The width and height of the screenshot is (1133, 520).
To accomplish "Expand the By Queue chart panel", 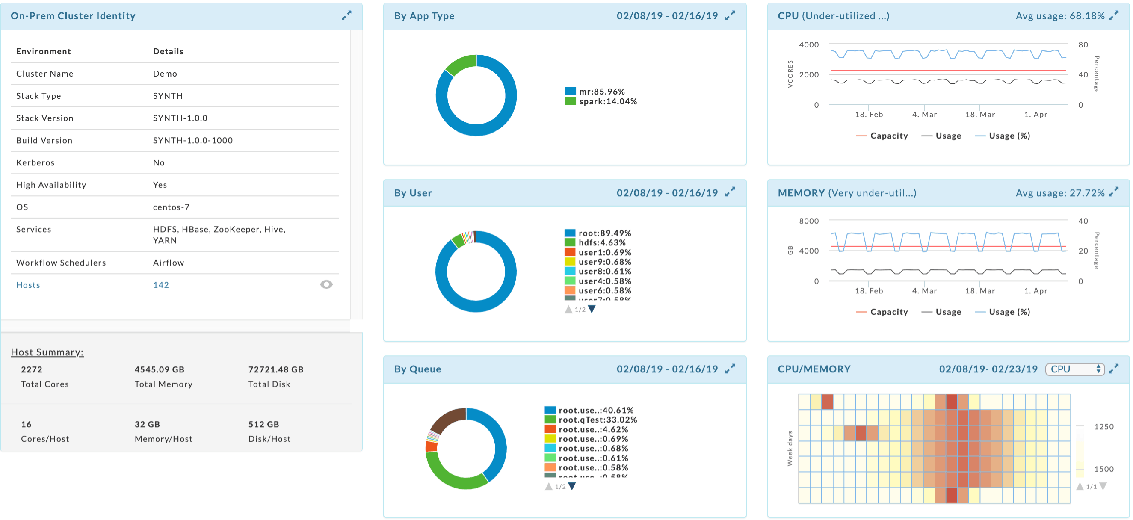I will point(730,369).
